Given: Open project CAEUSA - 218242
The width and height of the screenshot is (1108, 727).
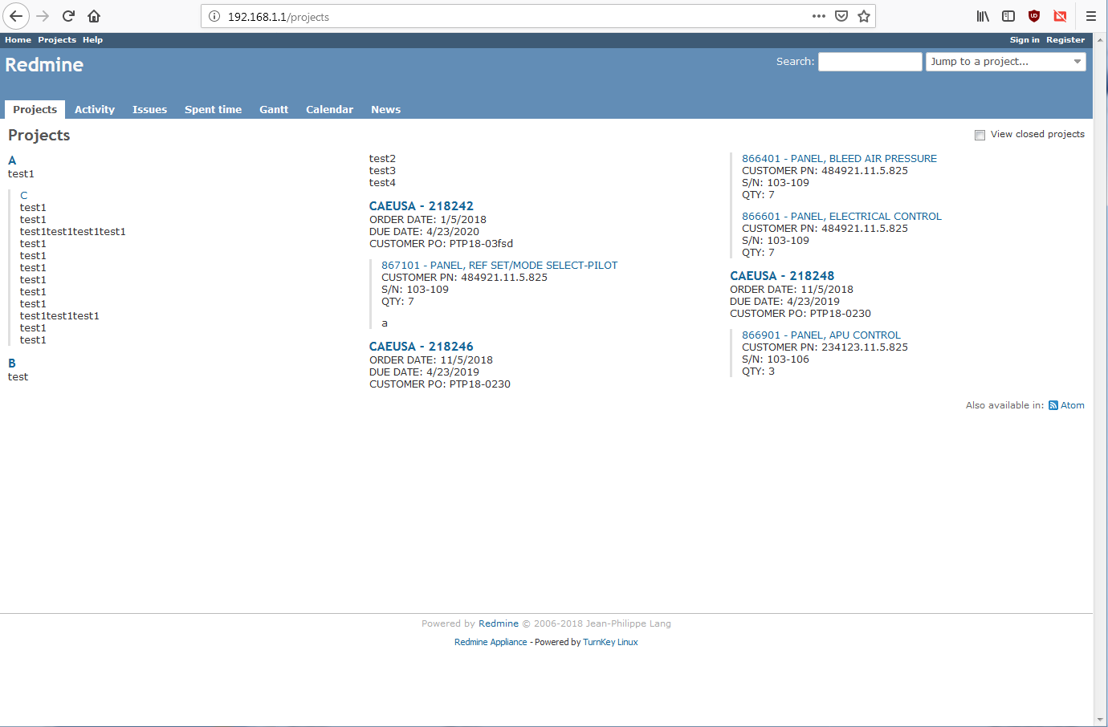Looking at the screenshot, I should (x=422, y=206).
